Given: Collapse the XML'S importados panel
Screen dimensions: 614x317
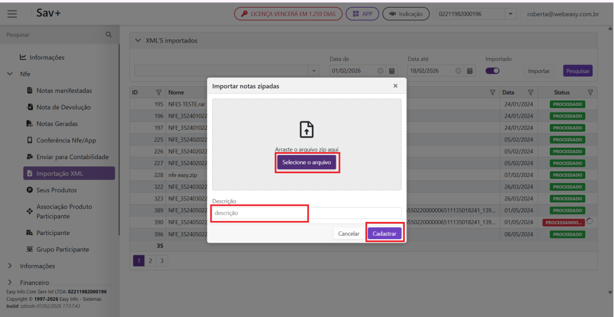Looking at the screenshot, I should coord(139,41).
